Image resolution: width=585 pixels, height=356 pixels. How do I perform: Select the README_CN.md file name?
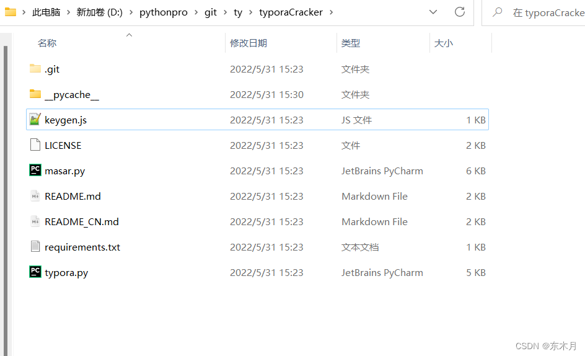click(x=82, y=221)
